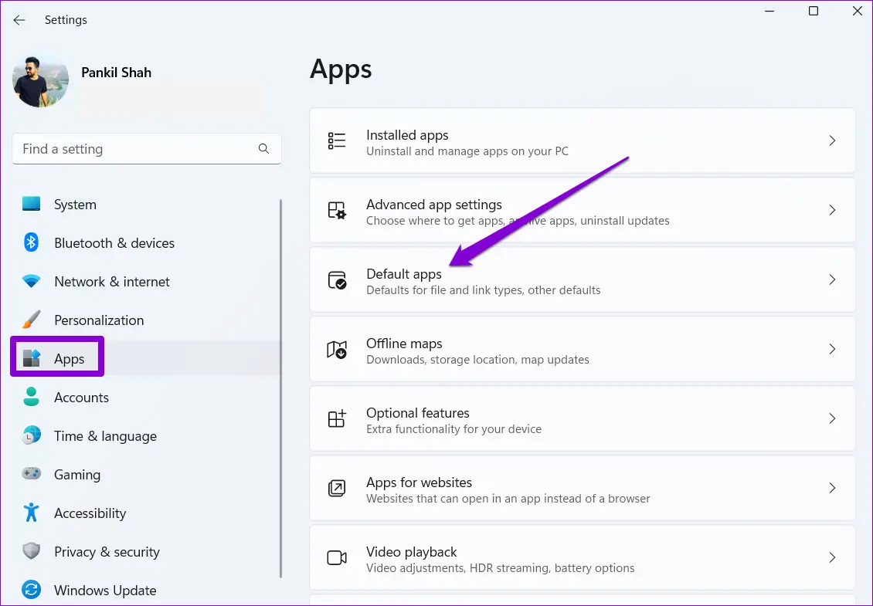Switch to Network & internet section
Image resolution: width=873 pixels, height=606 pixels.
coord(111,282)
